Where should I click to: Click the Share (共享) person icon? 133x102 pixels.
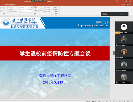point(127,4)
